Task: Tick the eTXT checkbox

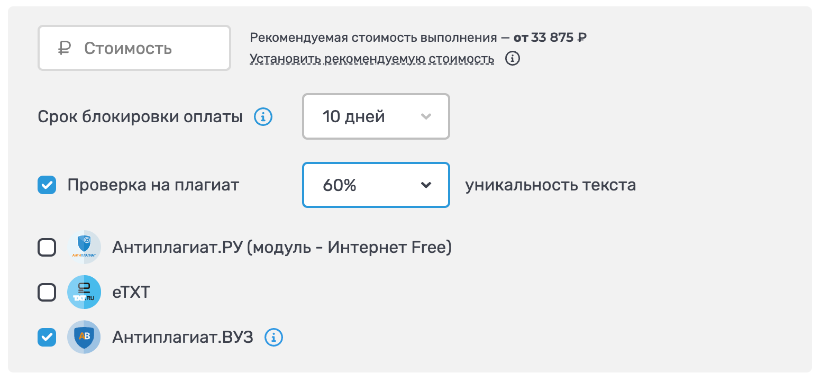Action: click(47, 292)
